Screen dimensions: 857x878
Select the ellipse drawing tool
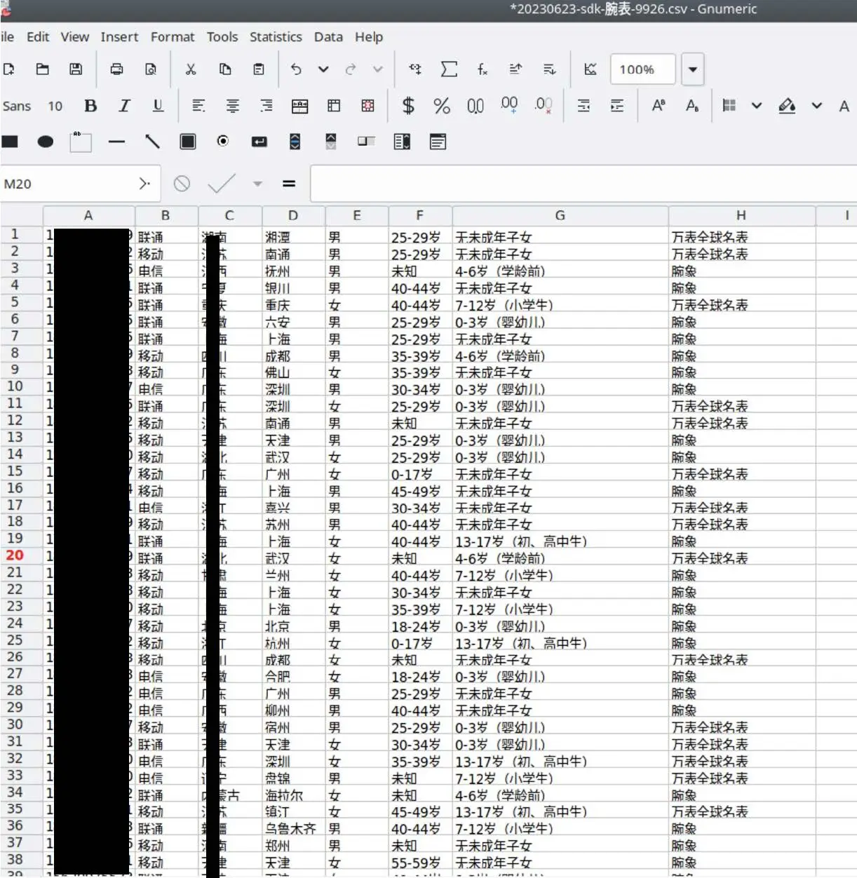[46, 142]
